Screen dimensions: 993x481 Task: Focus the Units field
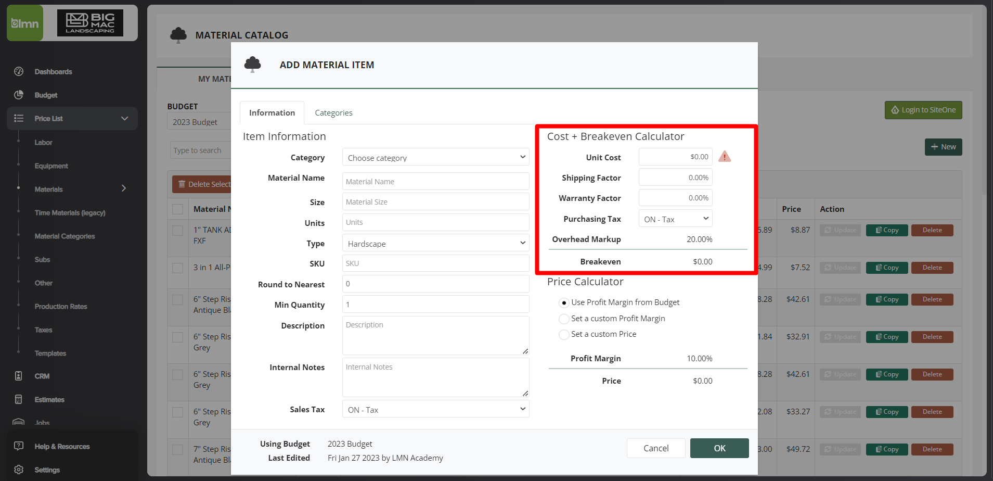436,222
